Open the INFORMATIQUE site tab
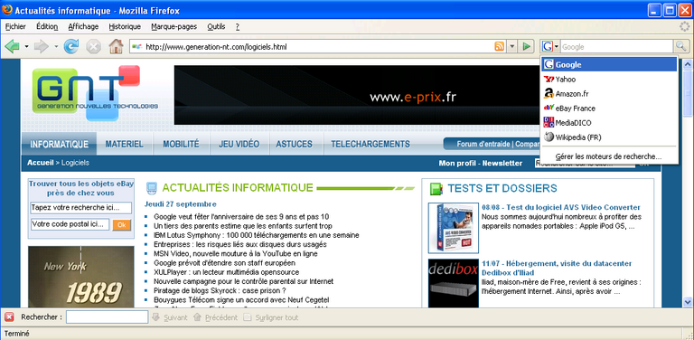The width and height of the screenshot is (694, 340). pos(60,144)
